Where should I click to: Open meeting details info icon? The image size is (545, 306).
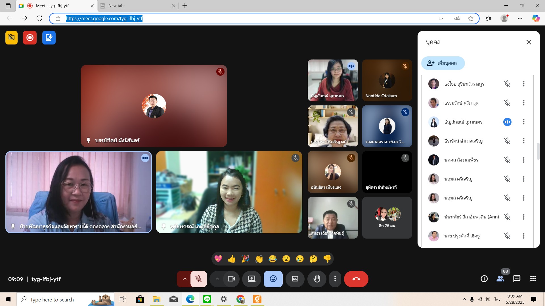pyautogui.click(x=484, y=279)
